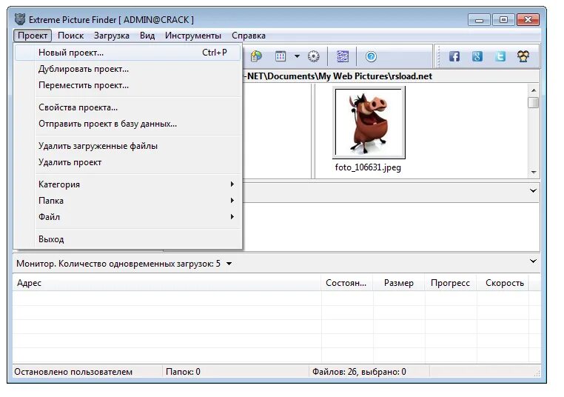564x397 pixels.
Task: Select Отправить проект в базу данных...
Action: [127, 124]
